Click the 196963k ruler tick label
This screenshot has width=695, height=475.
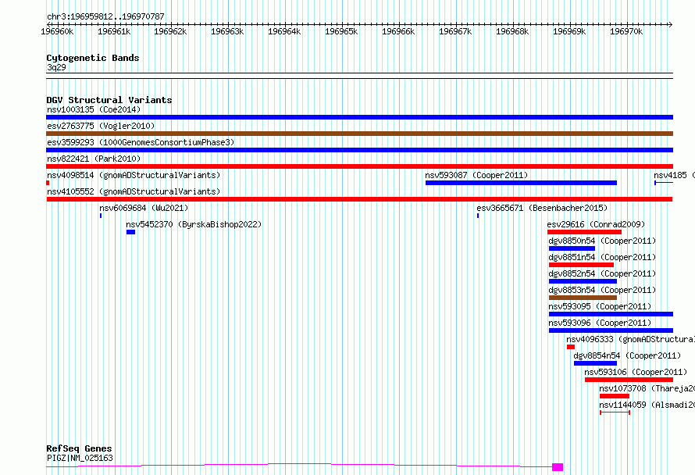227,31
